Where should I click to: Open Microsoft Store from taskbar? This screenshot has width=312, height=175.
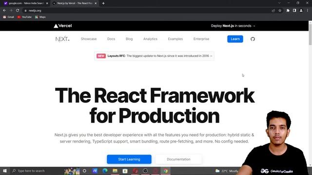click(x=125, y=171)
